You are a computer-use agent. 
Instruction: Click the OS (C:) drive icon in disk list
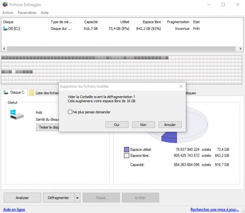pos(5,28)
